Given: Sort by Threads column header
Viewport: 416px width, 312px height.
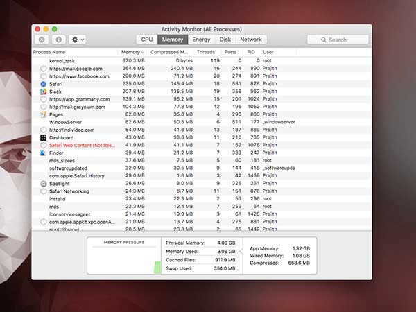Looking at the screenshot, I should (206, 52).
